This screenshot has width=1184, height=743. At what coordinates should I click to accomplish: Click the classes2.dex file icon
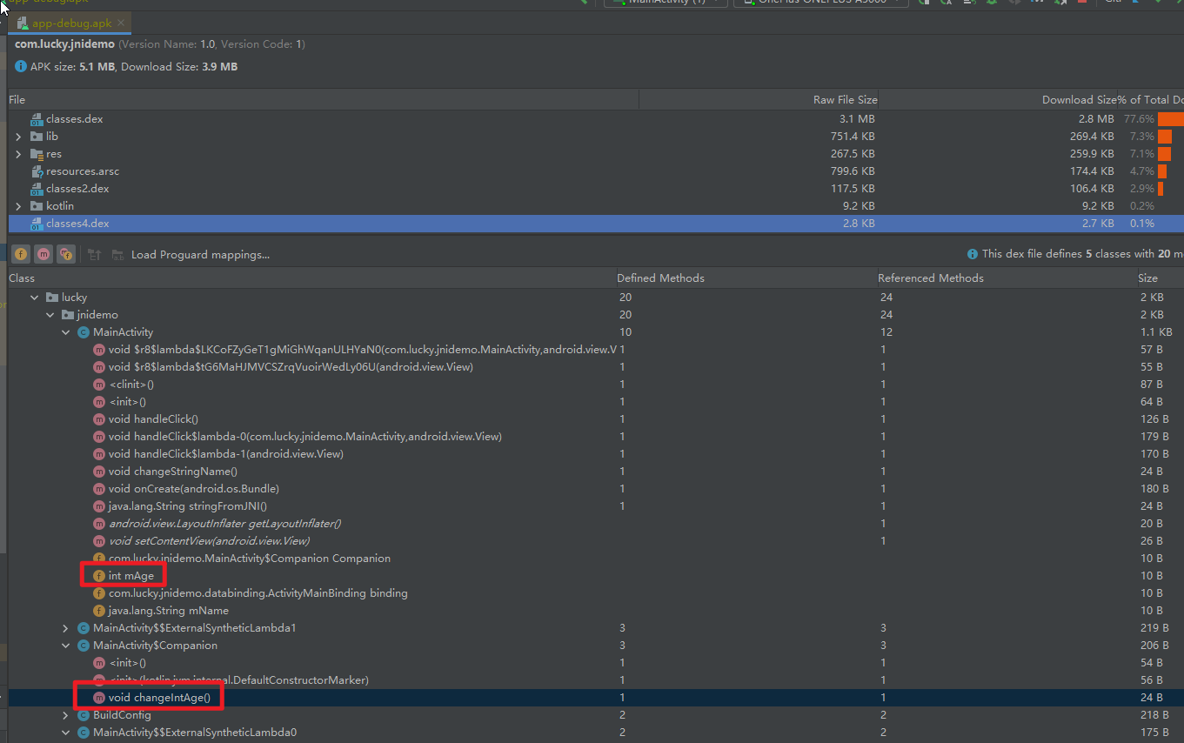point(37,189)
